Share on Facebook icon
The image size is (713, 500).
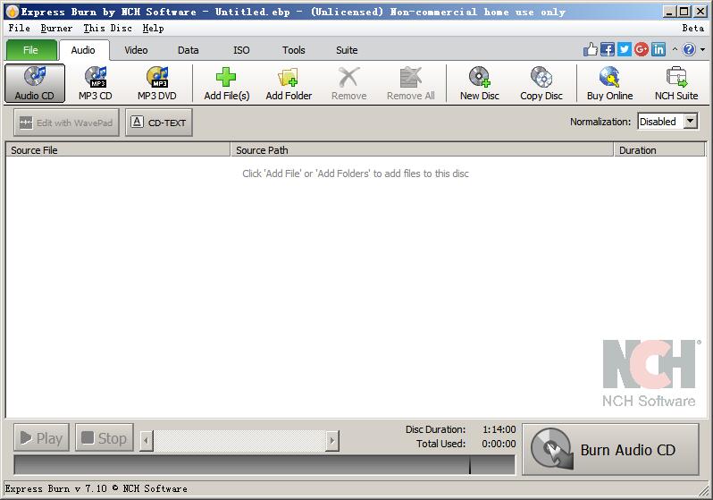pos(607,49)
